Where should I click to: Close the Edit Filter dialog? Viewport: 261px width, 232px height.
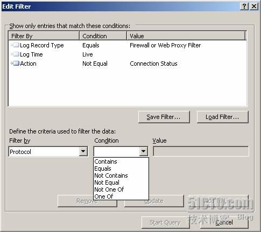click(254, 6)
